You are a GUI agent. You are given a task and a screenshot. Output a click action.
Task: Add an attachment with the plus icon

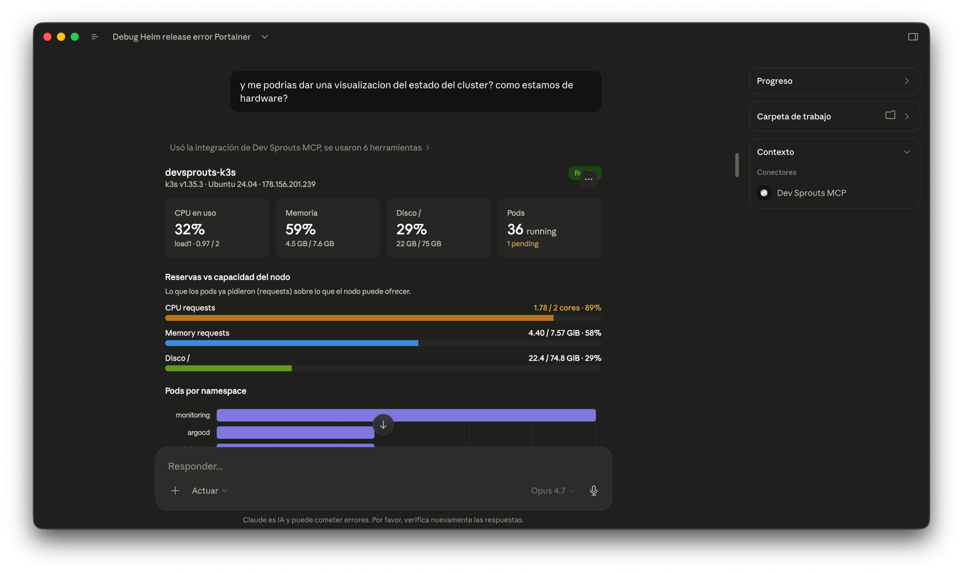click(175, 491)
